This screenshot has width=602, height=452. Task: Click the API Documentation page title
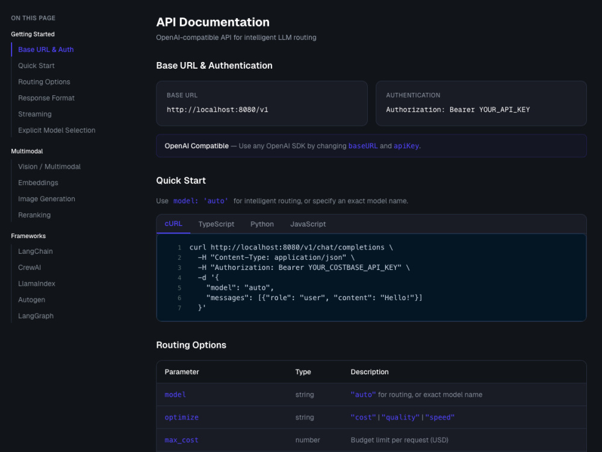point(213,22)
